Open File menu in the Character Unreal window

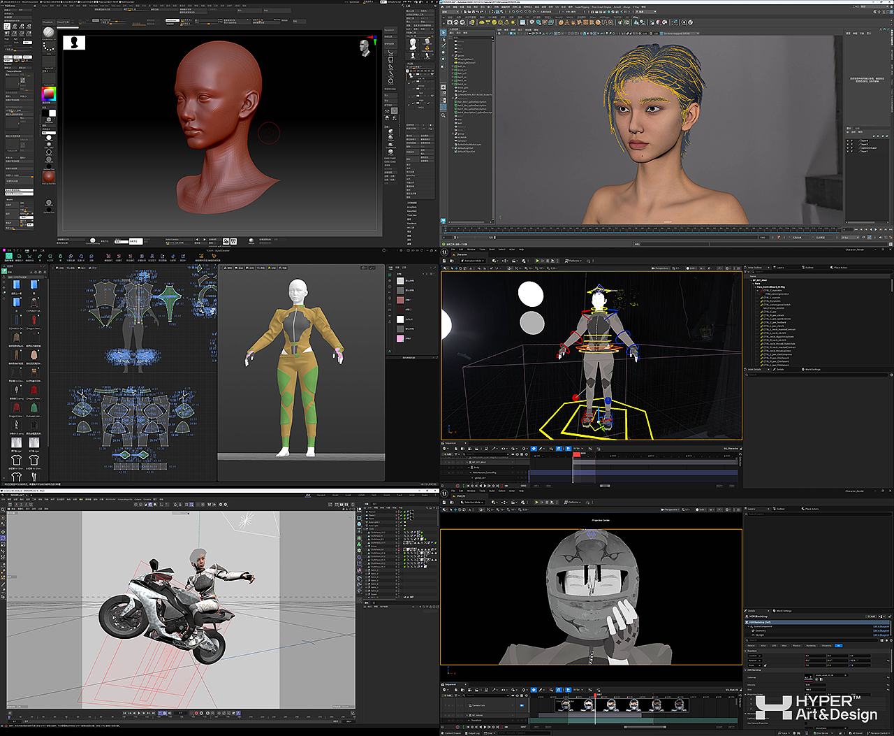pyautogui.click(x=453, y=249)
